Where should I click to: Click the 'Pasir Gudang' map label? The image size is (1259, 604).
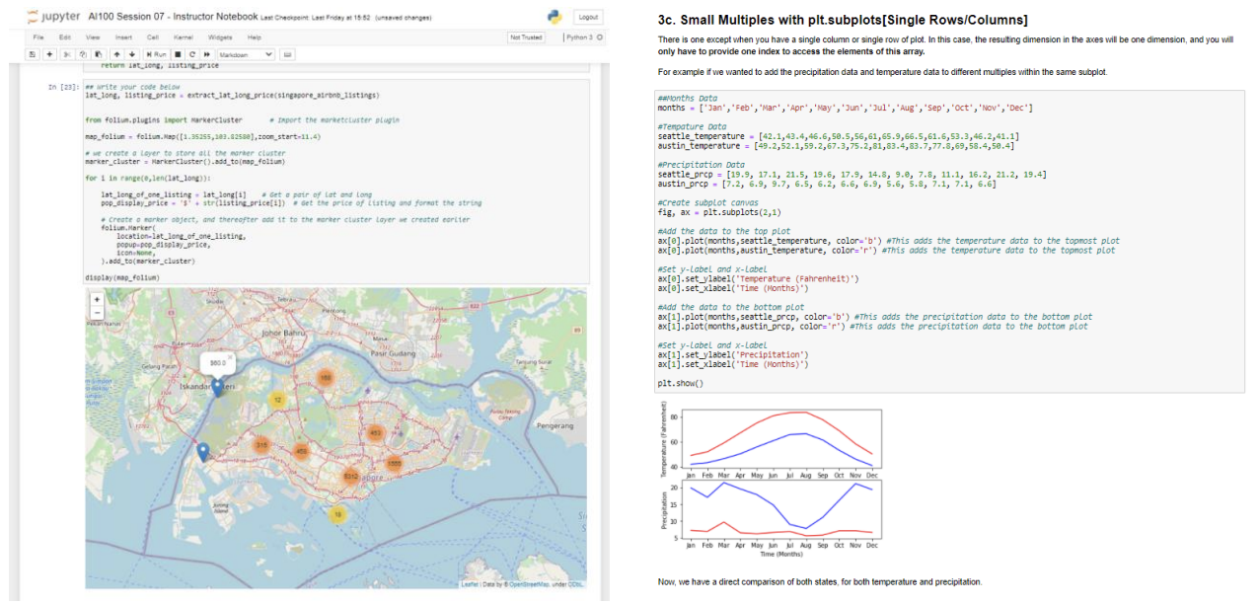[393, 352]
